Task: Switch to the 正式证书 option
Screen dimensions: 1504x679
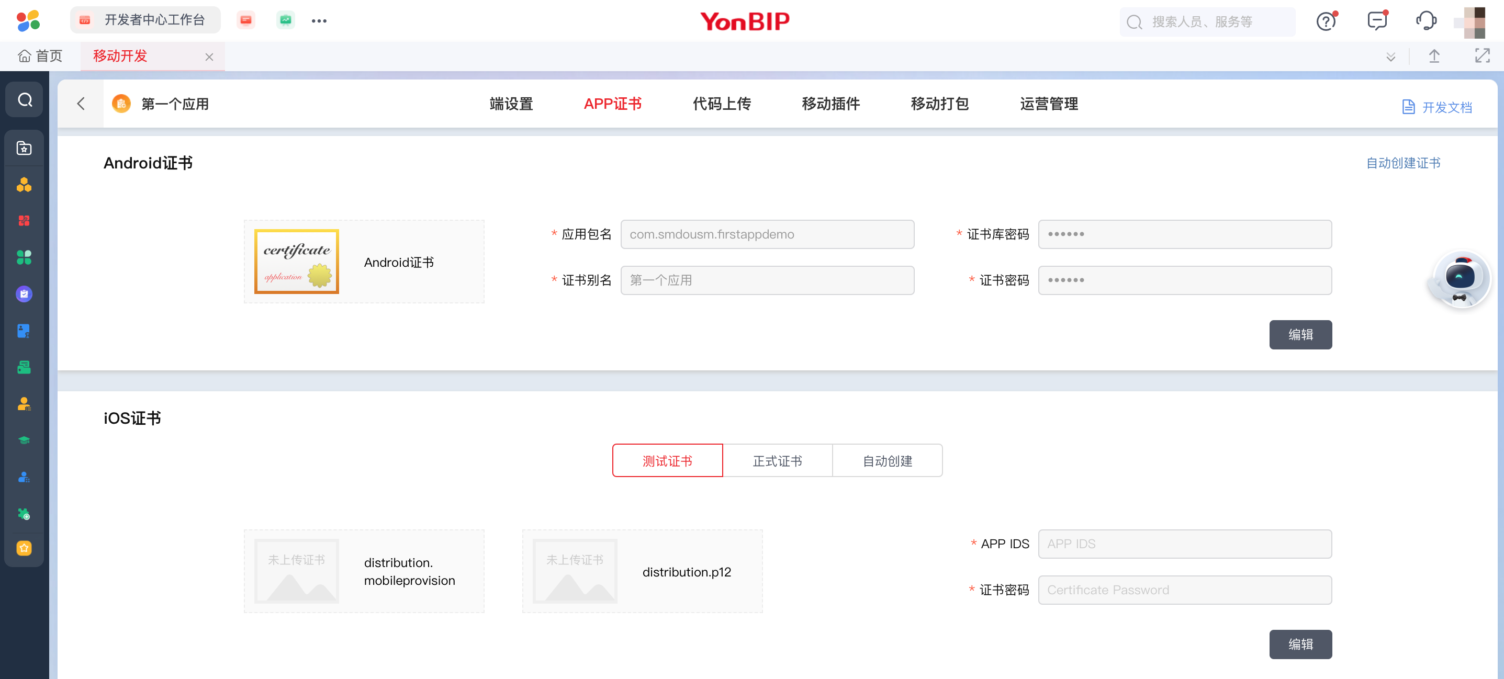Action: 777,461
